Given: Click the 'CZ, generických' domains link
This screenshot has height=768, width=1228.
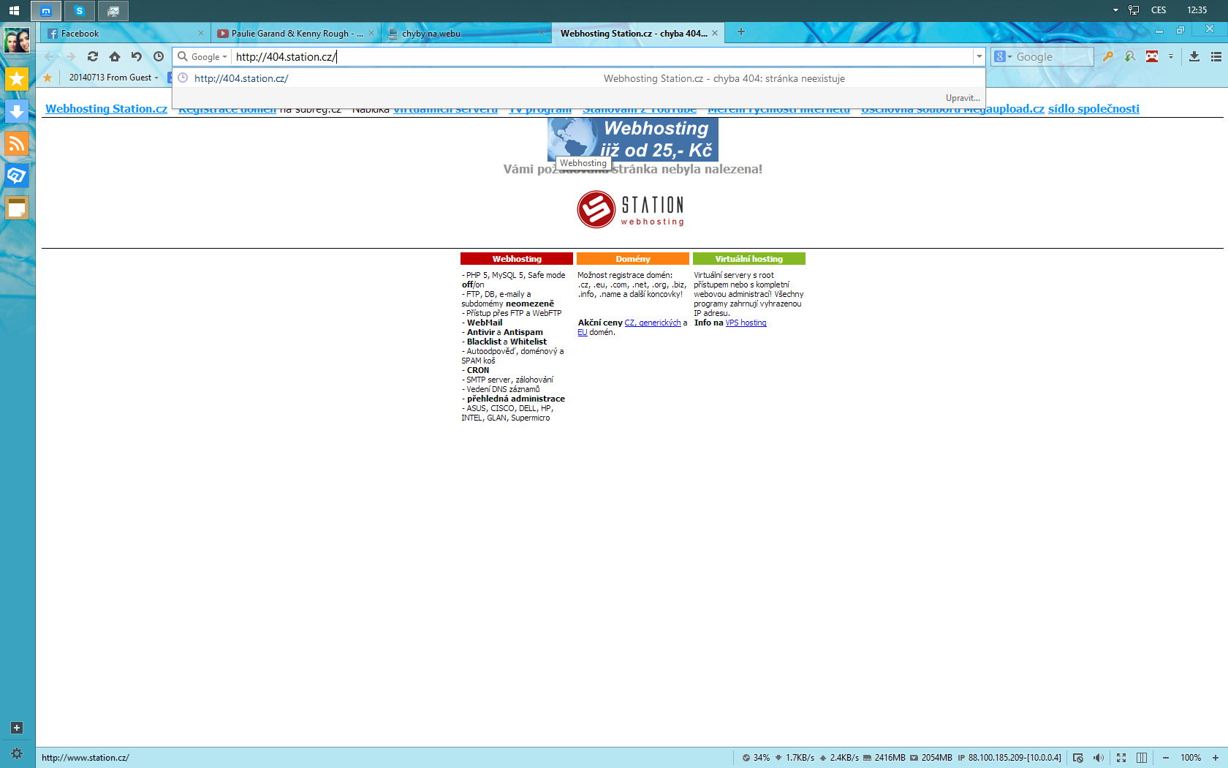Looking at the screenshot, I should [x=653, y=323].
